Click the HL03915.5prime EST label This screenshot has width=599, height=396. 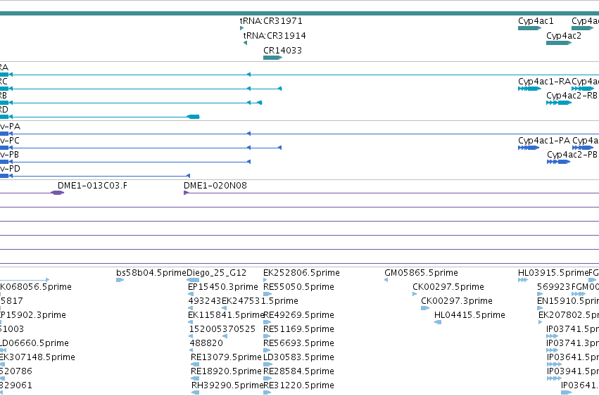click(x=553, y=273)
